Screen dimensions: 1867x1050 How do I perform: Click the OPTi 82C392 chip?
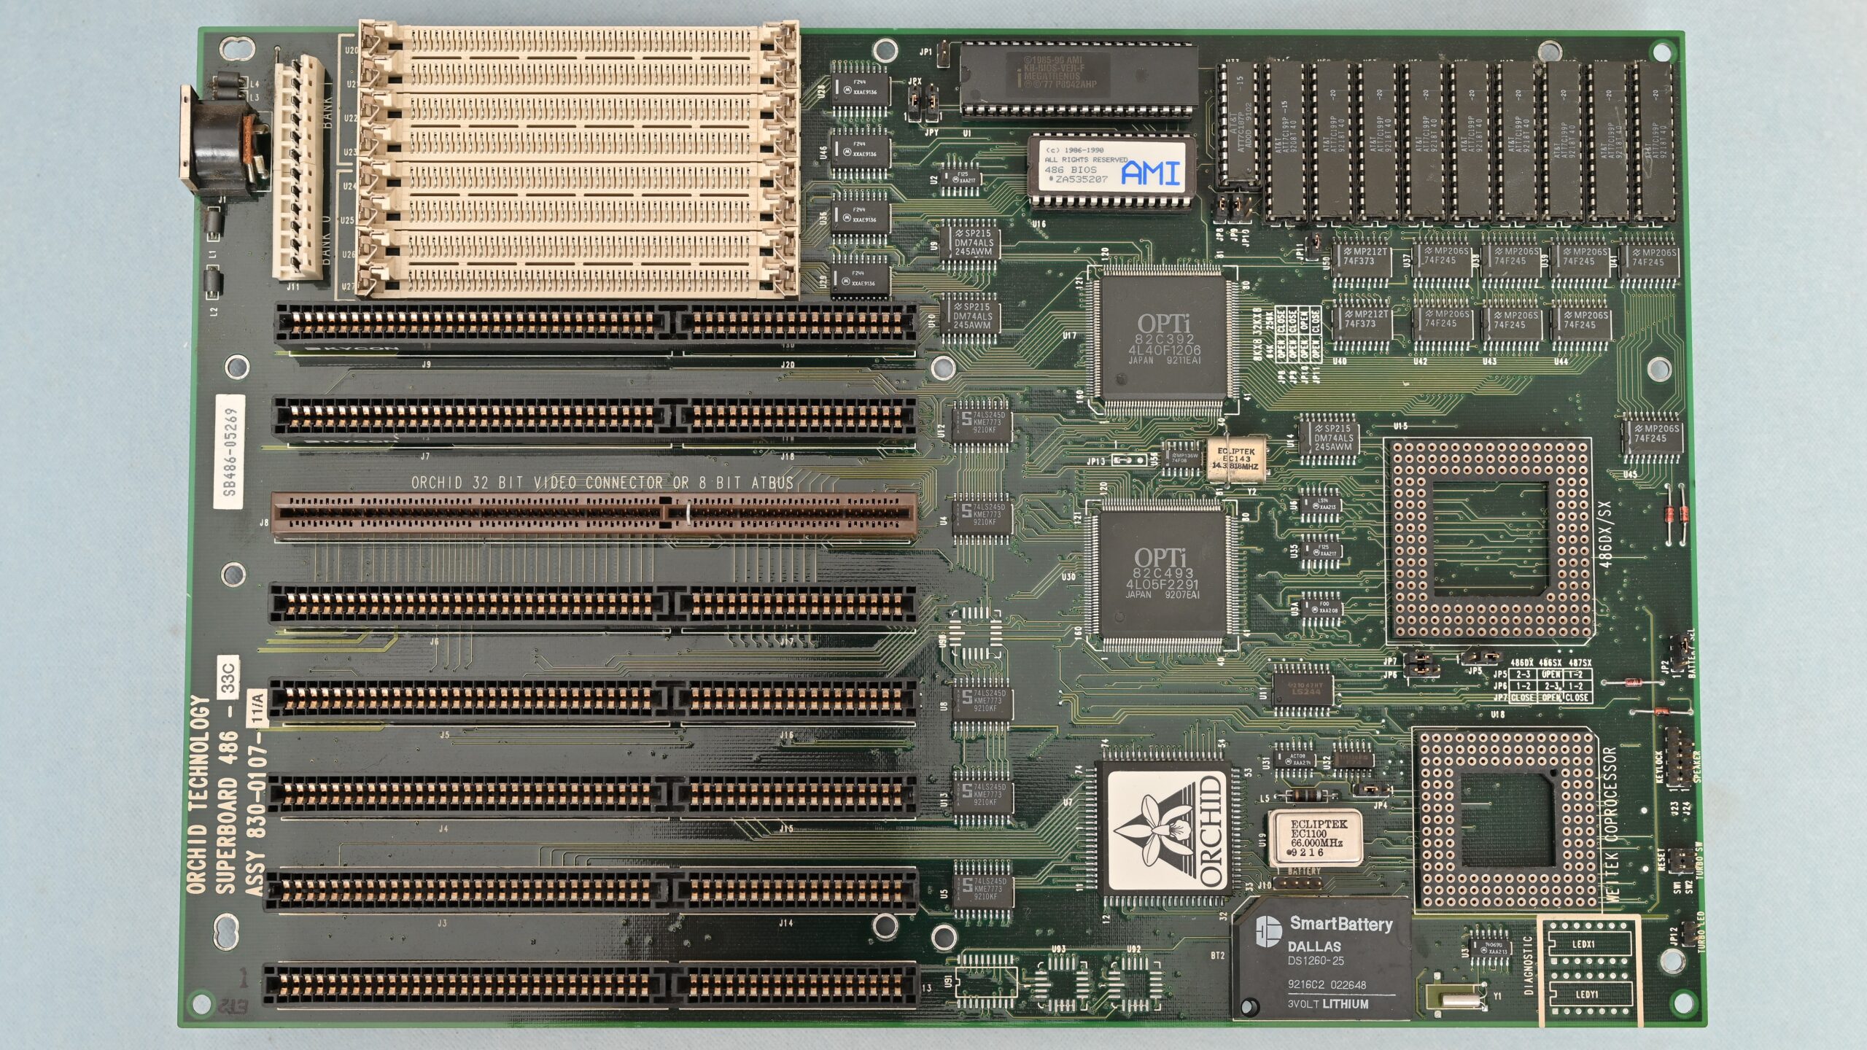coord(1164,340)
